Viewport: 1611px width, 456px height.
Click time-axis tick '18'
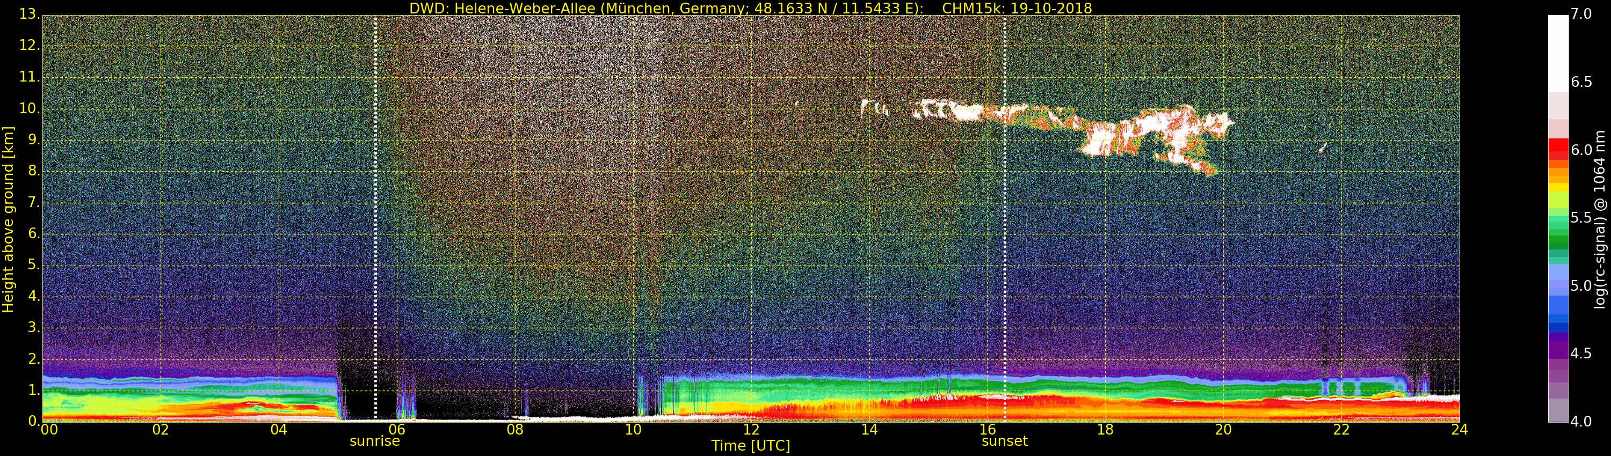point(1105,430)
